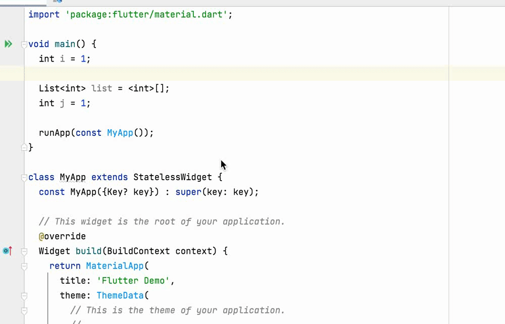Click the 'list' variable name
This screenshot has width=505, height=324.
pos(102,88)
